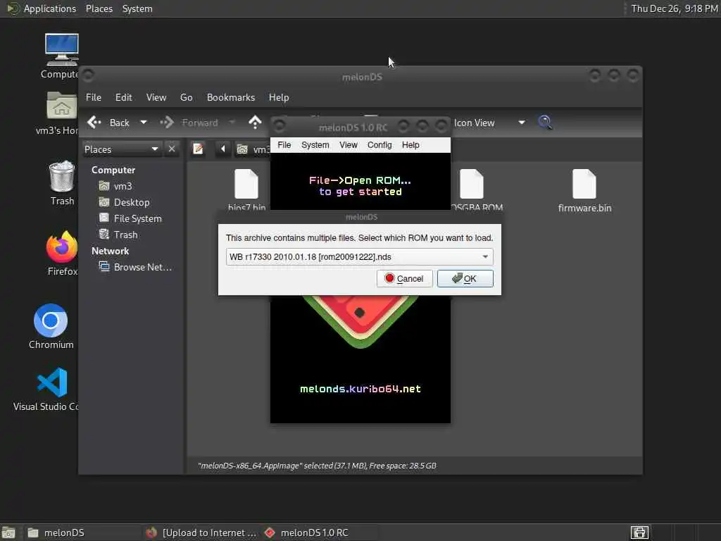This screenshot has height=541, width=721.
Task: Click the melonDS watermelon logo in emulator
Action: (x=360, y=321)
